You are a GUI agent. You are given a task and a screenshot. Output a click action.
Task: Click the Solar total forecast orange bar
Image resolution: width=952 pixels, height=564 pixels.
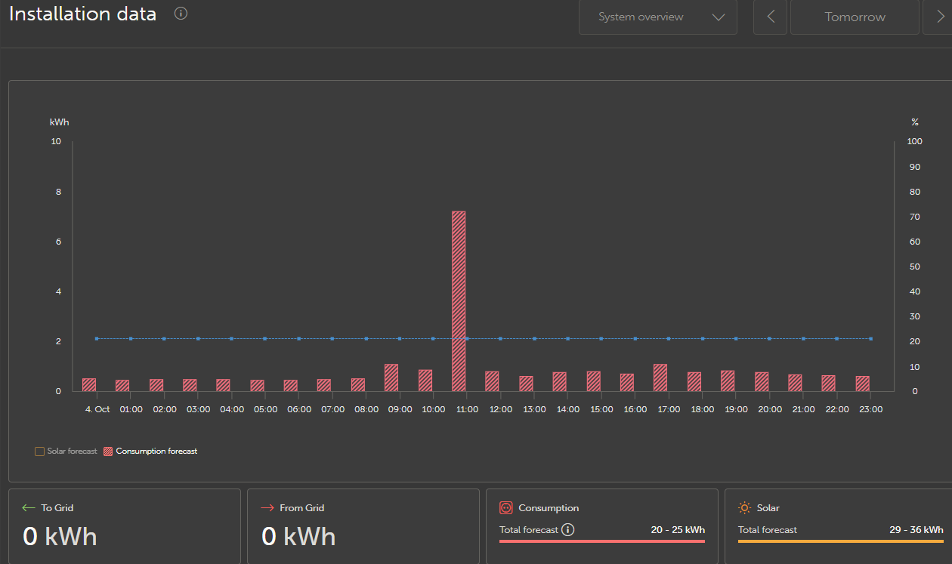(841, 541)
